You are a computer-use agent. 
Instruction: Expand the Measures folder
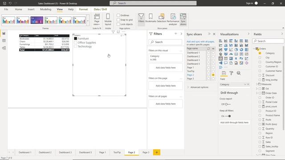pyautogui.click(x=257, y=84)
